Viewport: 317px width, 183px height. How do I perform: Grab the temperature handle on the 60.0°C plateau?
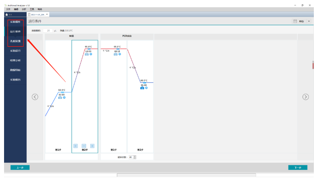(145, 83)
